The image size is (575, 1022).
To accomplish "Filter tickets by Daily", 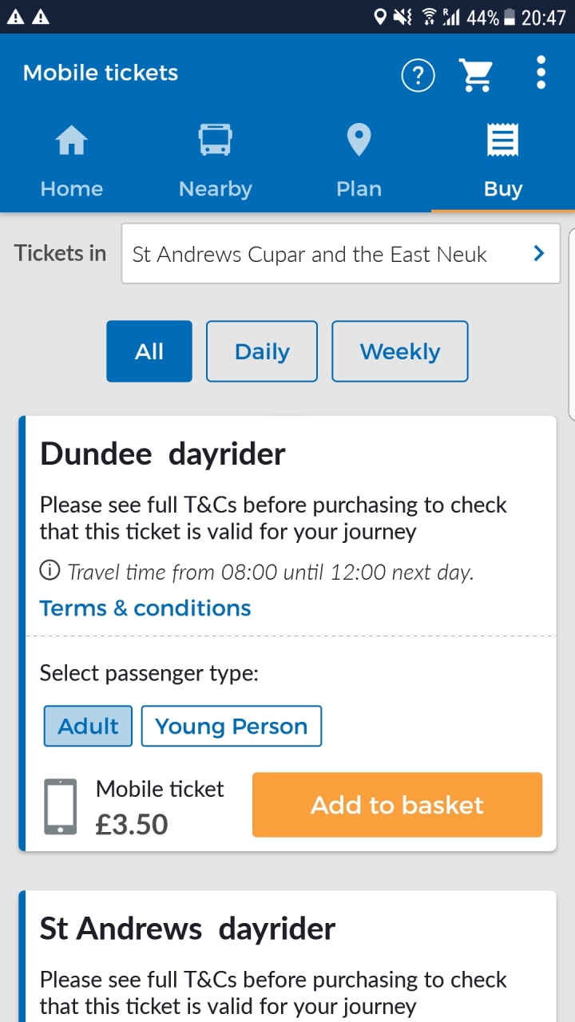I will click(262, 351).
